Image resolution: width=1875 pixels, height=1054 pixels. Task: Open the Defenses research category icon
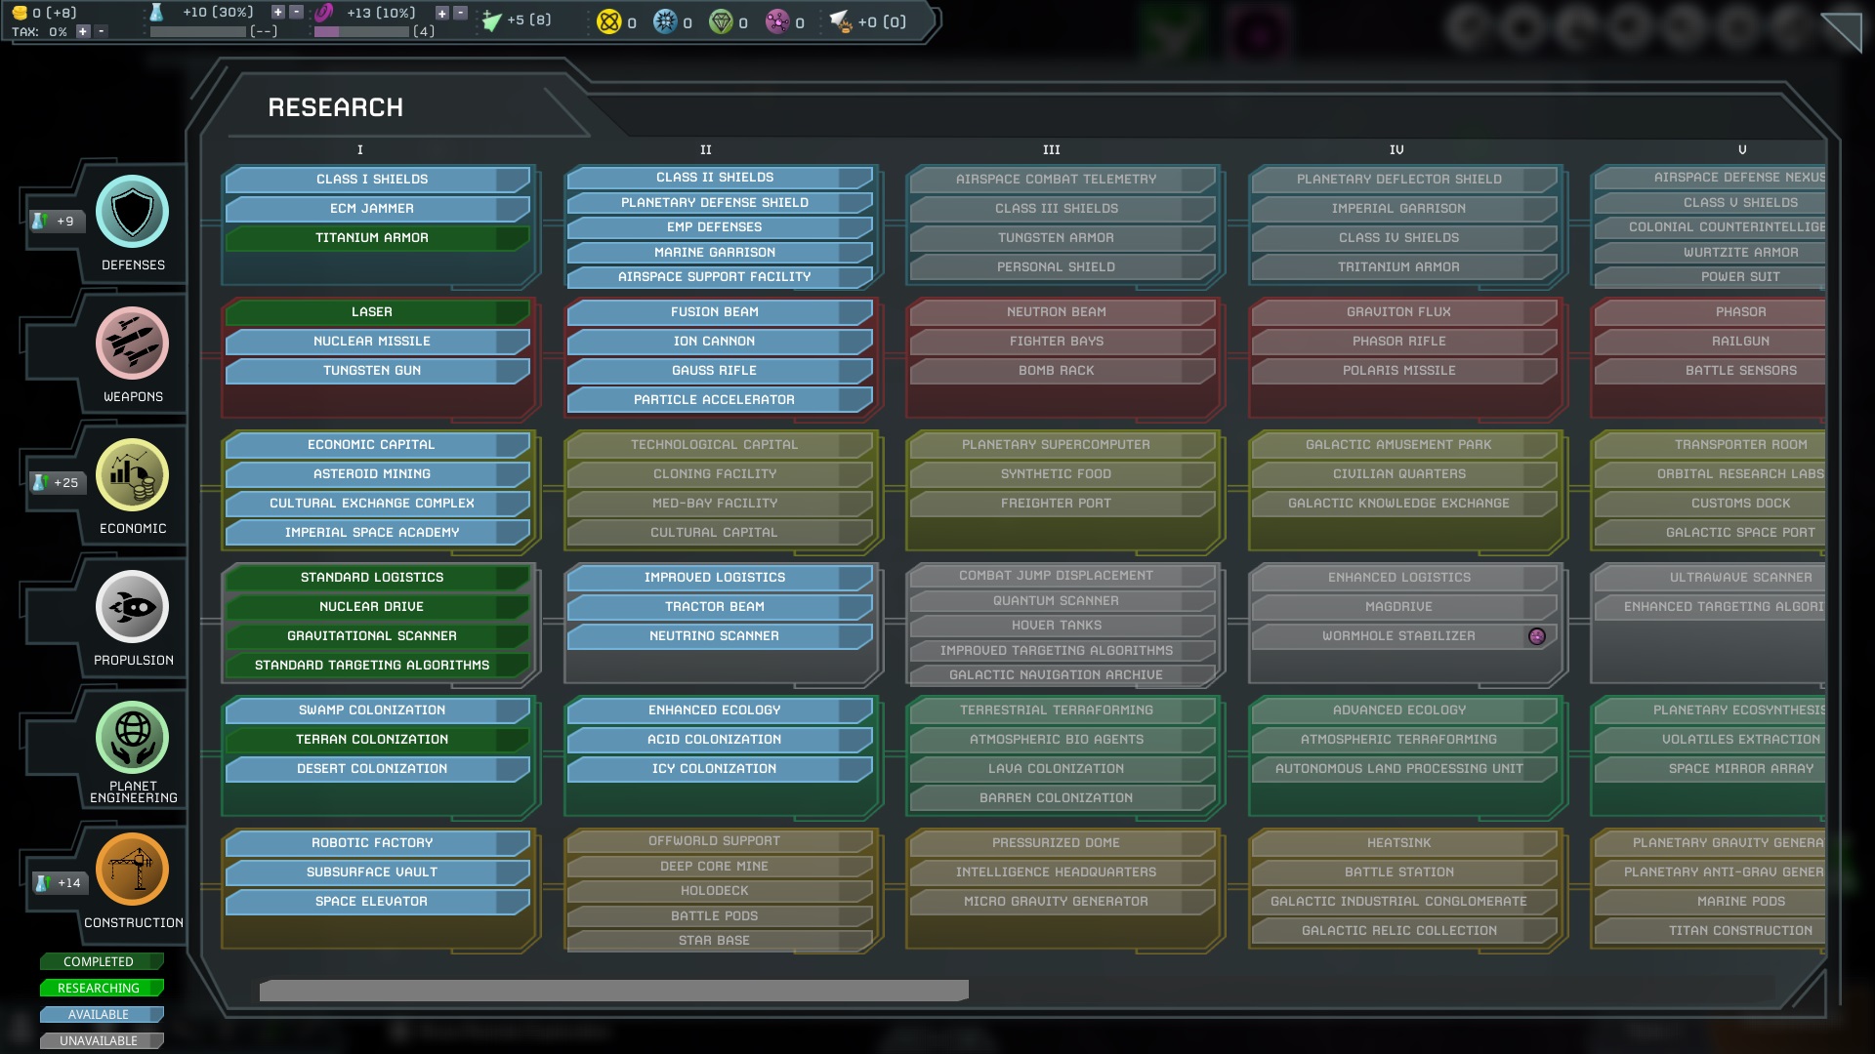133,212
